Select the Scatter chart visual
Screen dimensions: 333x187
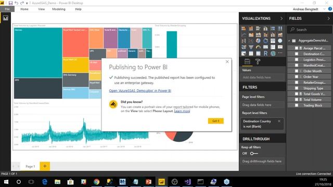[251, 41]
